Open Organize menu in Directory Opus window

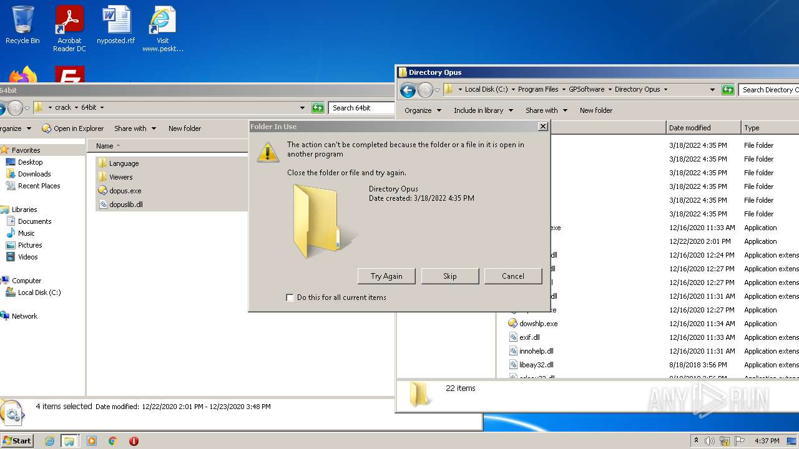coord(423,110)
